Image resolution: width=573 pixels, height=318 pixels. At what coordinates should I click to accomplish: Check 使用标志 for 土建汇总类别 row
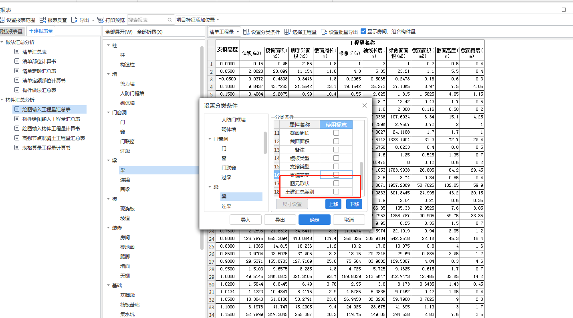(336, 192)
